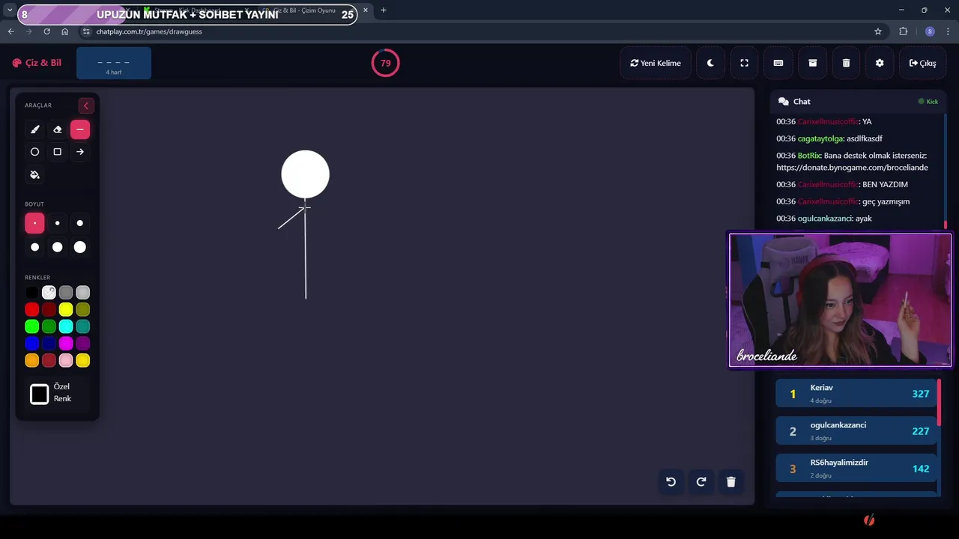The width and height of the screenshot is (959, 539).
Task: Toggle dark mode moon icon
Action: (x=710, y=63)
